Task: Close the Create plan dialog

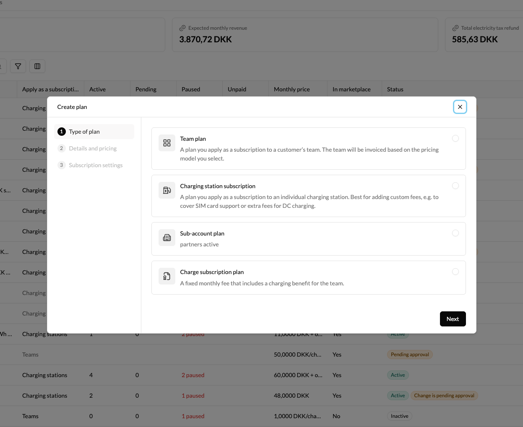Action: pos(460,107)
